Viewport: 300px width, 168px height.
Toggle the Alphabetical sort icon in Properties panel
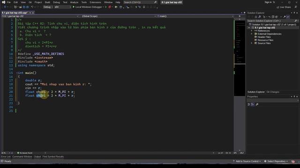pyautogui.click(x=253, y=105)
